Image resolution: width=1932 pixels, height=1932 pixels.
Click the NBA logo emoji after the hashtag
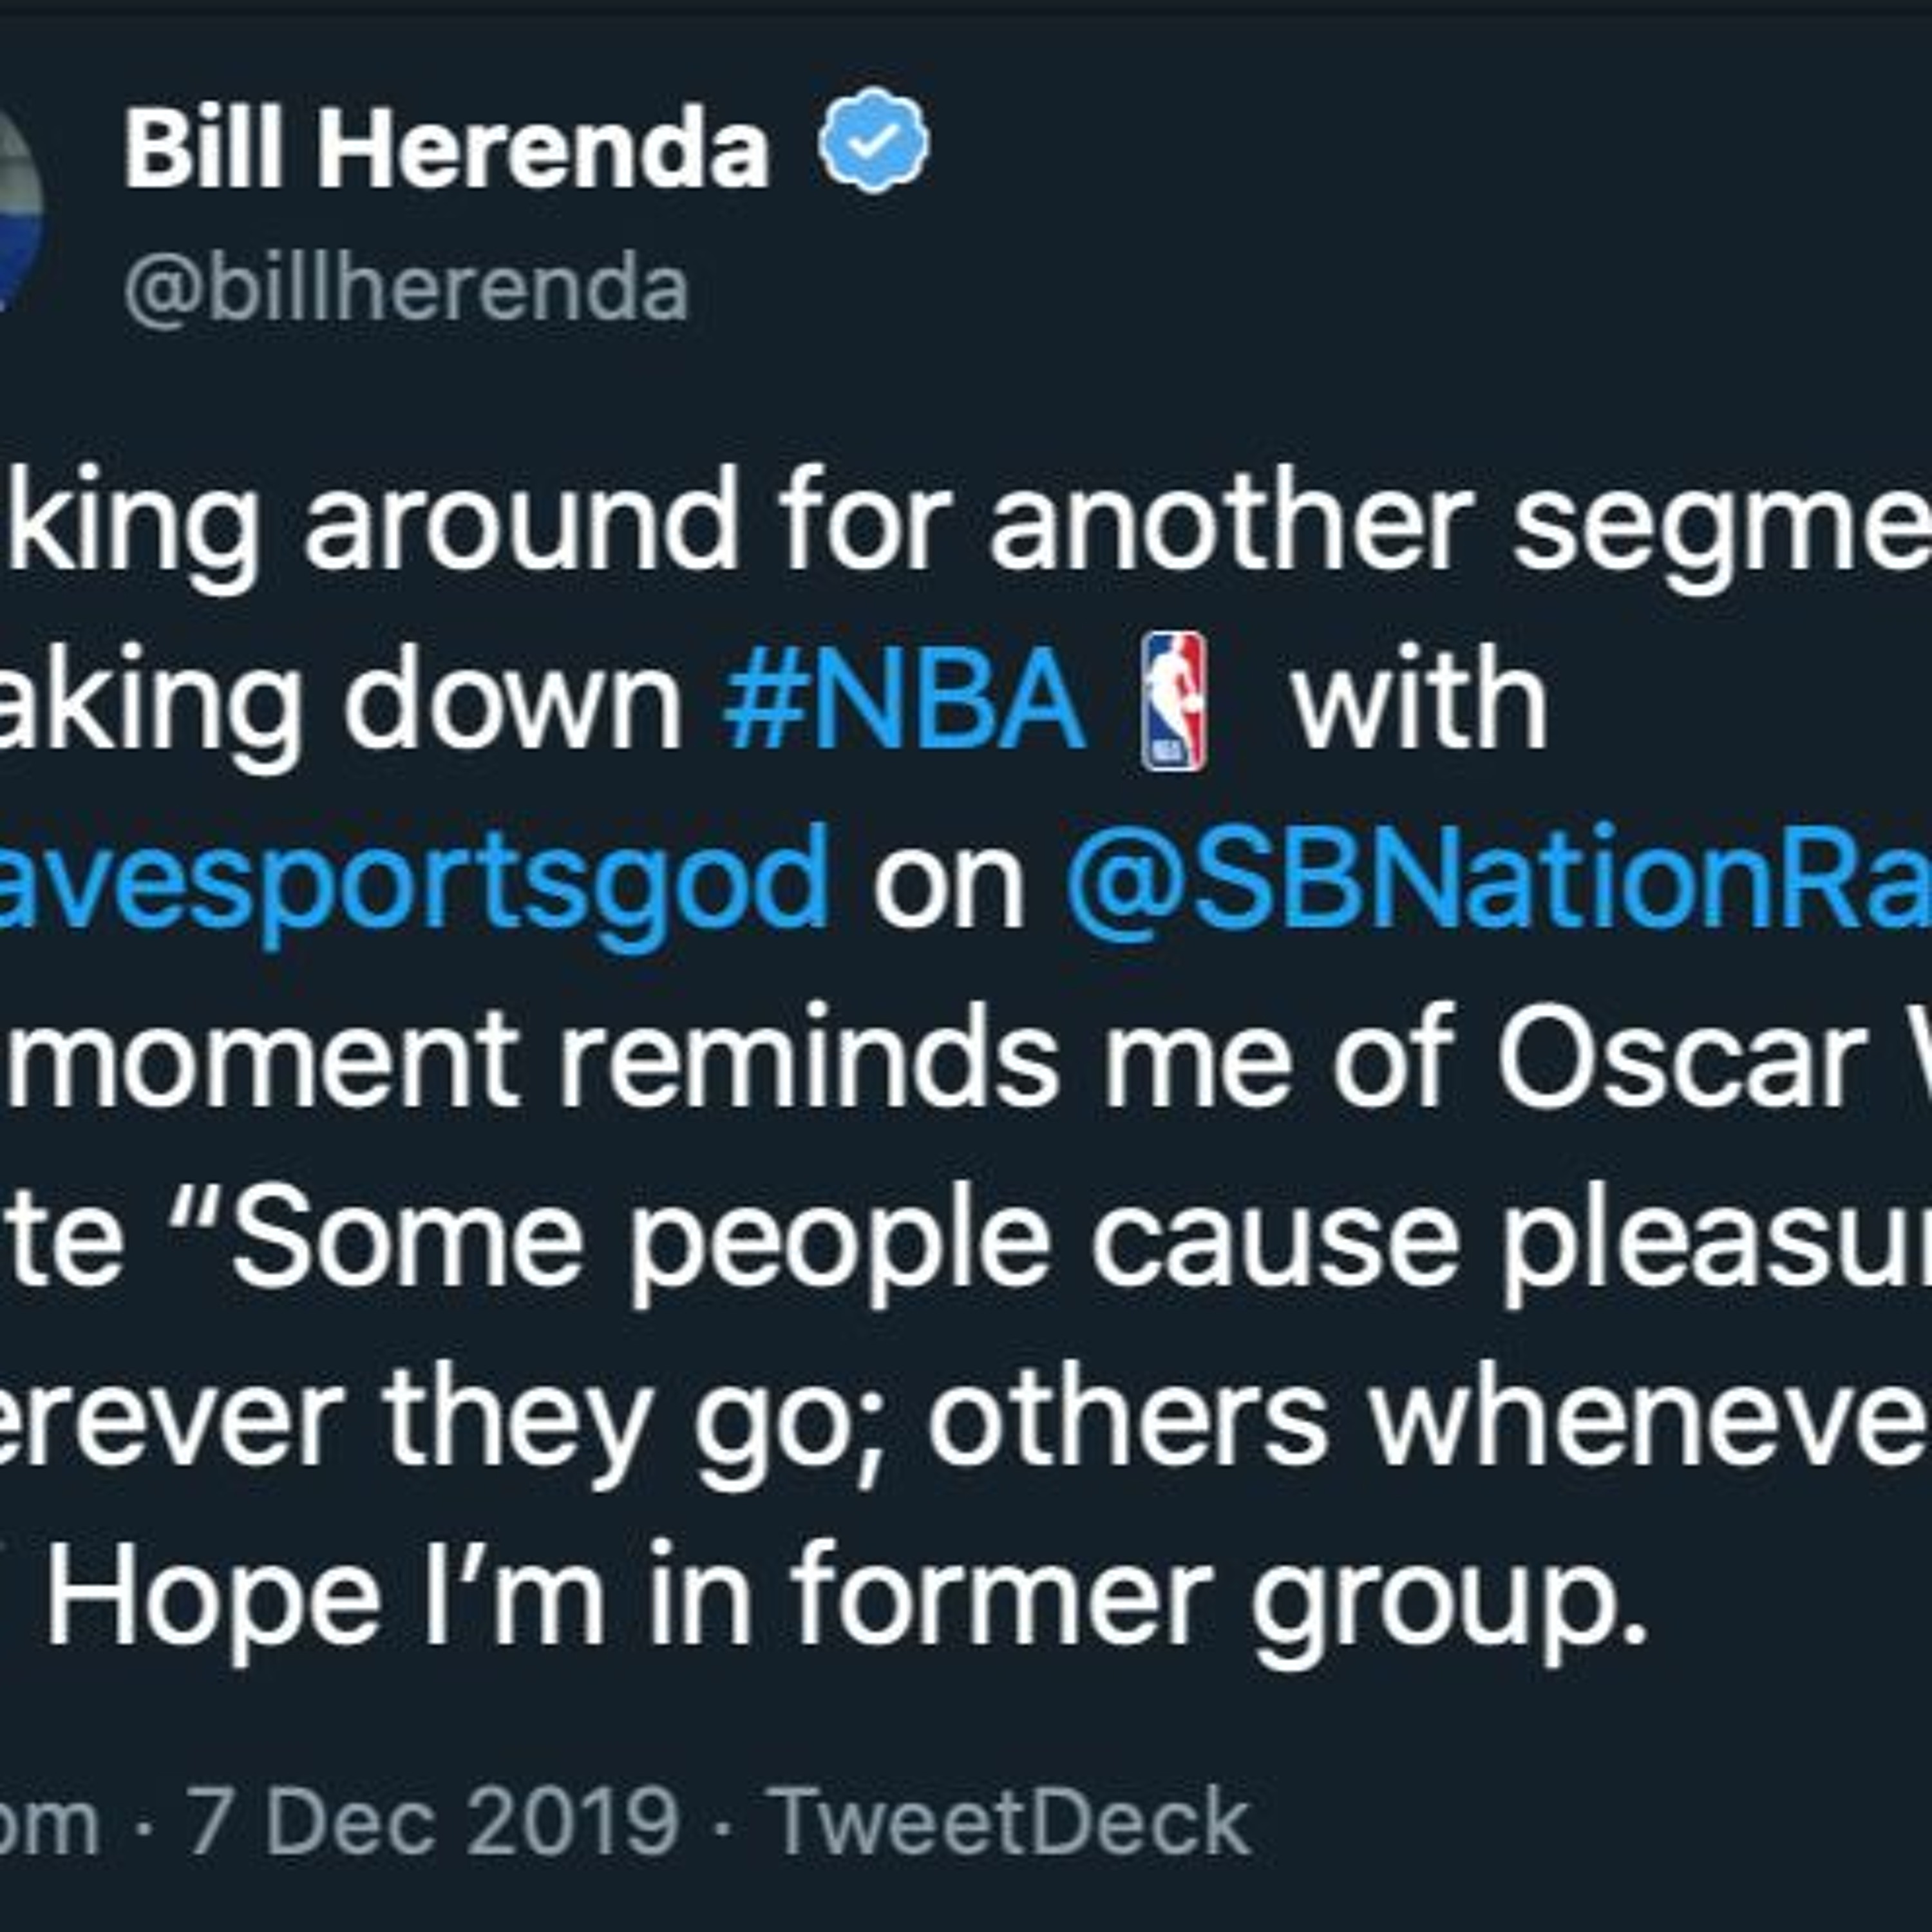[x=1174, y=701]
